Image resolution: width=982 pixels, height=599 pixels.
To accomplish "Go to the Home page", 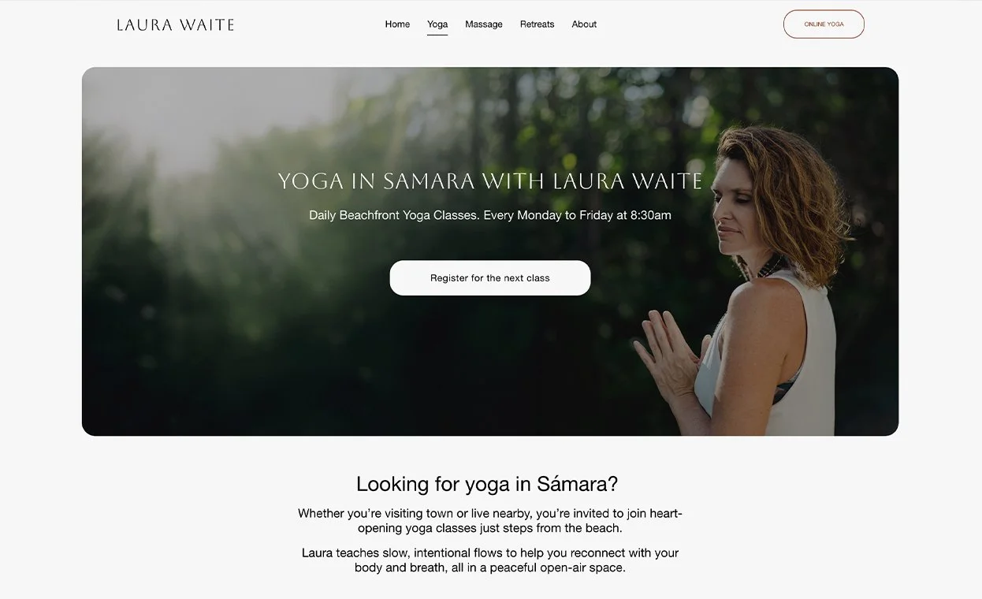I will [397, 24].
